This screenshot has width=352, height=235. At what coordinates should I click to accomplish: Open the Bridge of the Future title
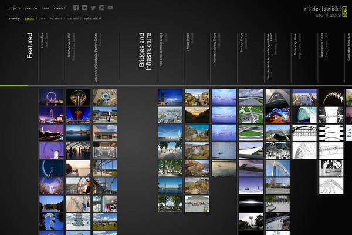(x=322, y=45)
